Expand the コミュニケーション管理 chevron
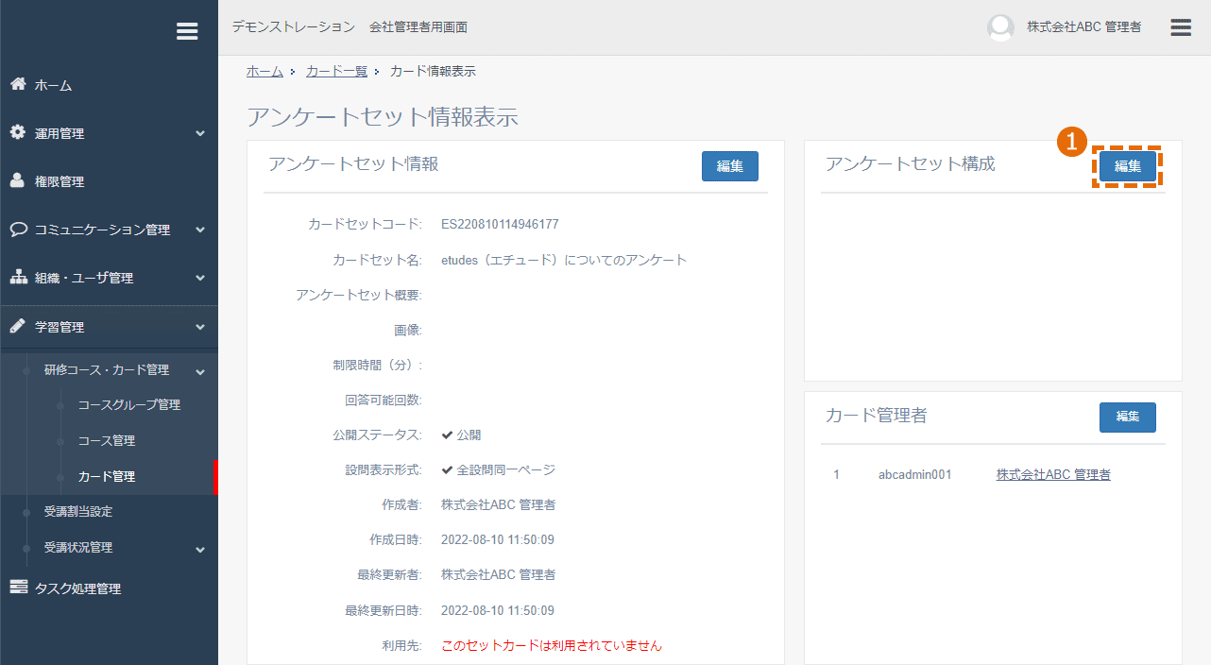 pos(200,230)
